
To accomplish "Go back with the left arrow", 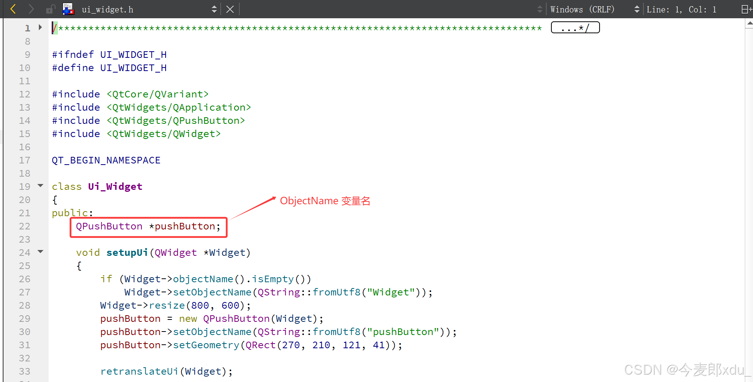I will (x=13, y=9).
